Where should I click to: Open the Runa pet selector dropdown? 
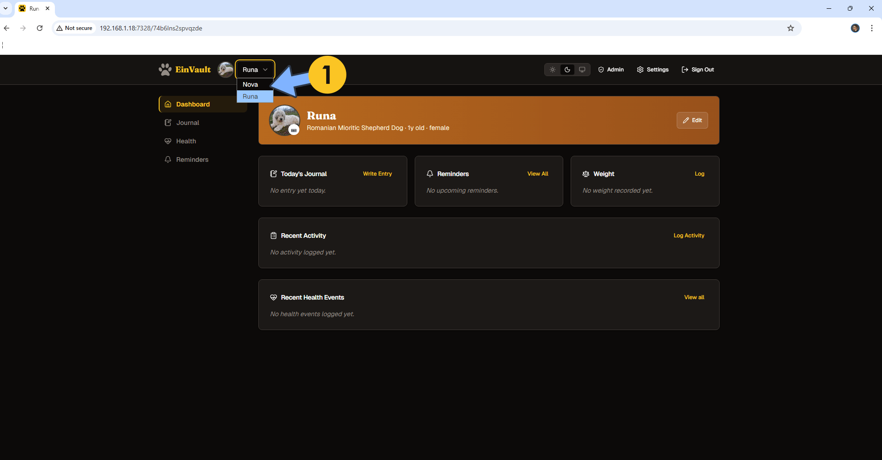[255, 70]
